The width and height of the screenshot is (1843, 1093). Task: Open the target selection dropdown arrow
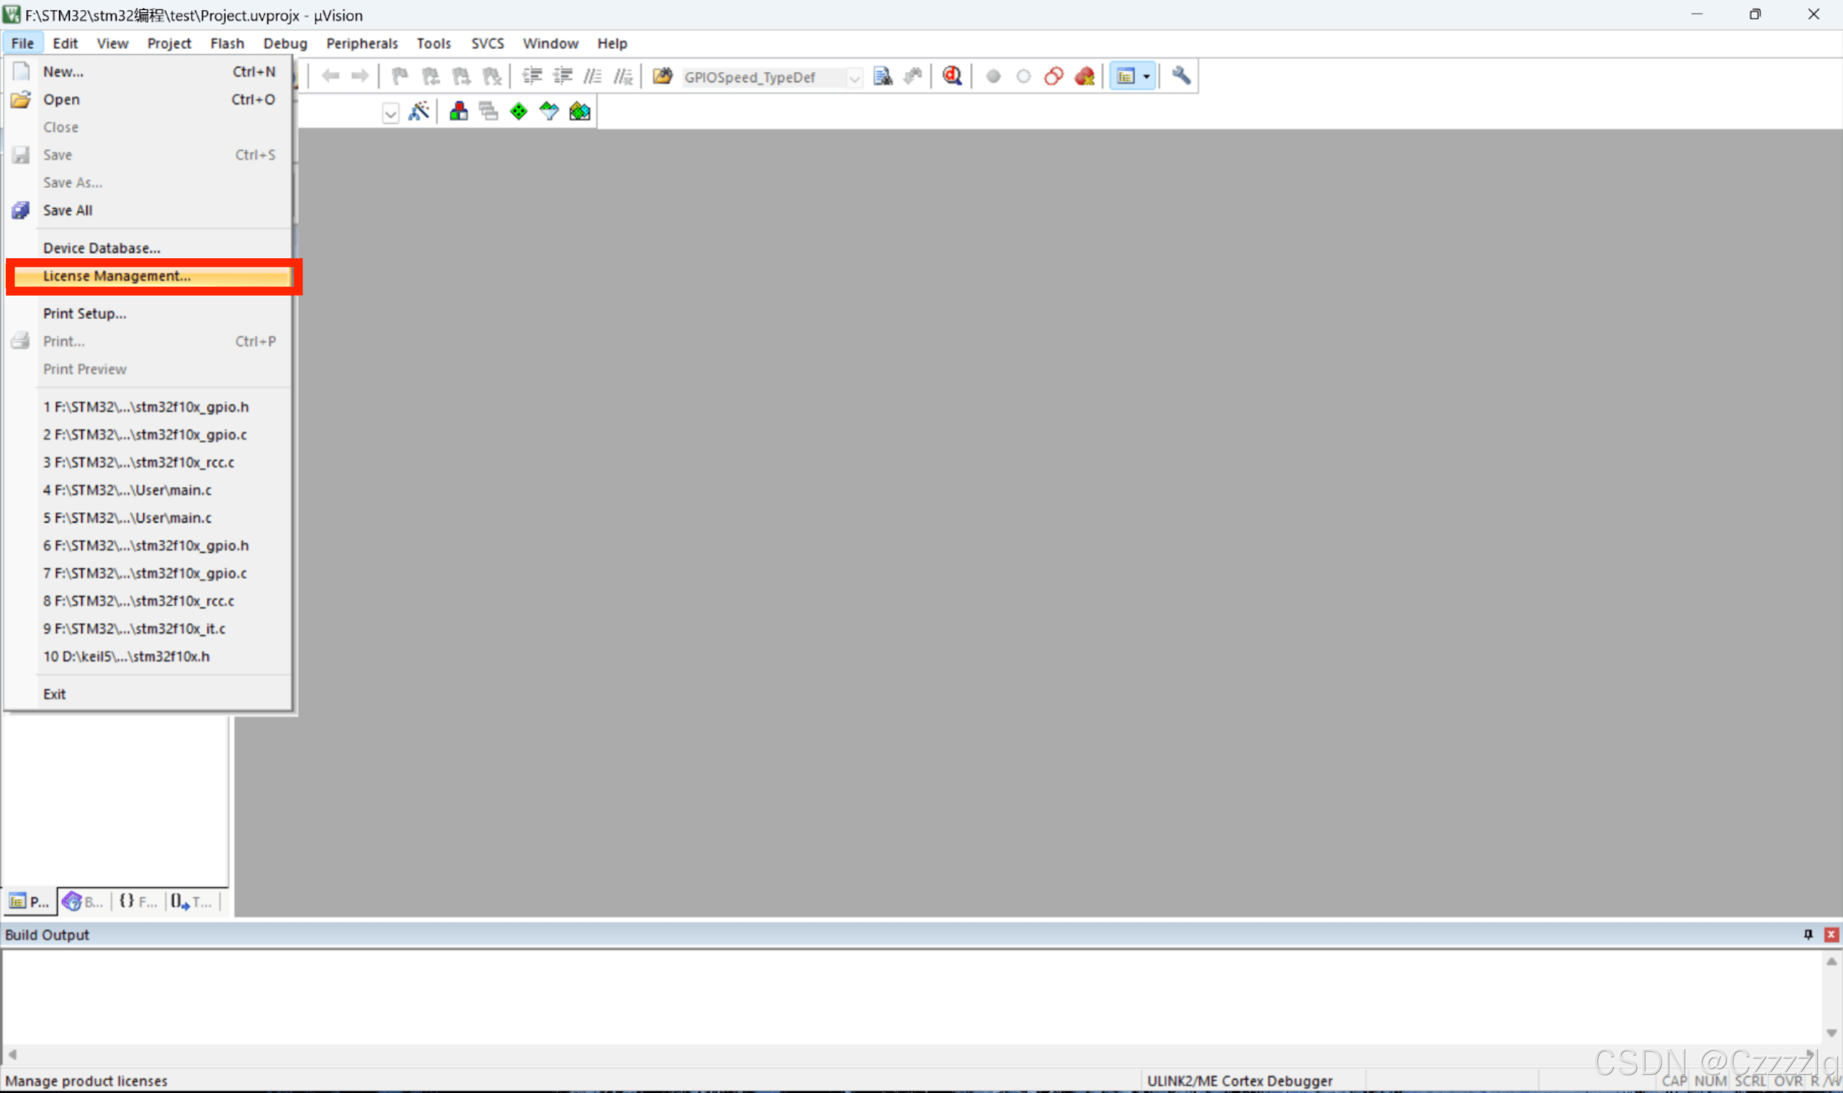[x=391, y=113]
